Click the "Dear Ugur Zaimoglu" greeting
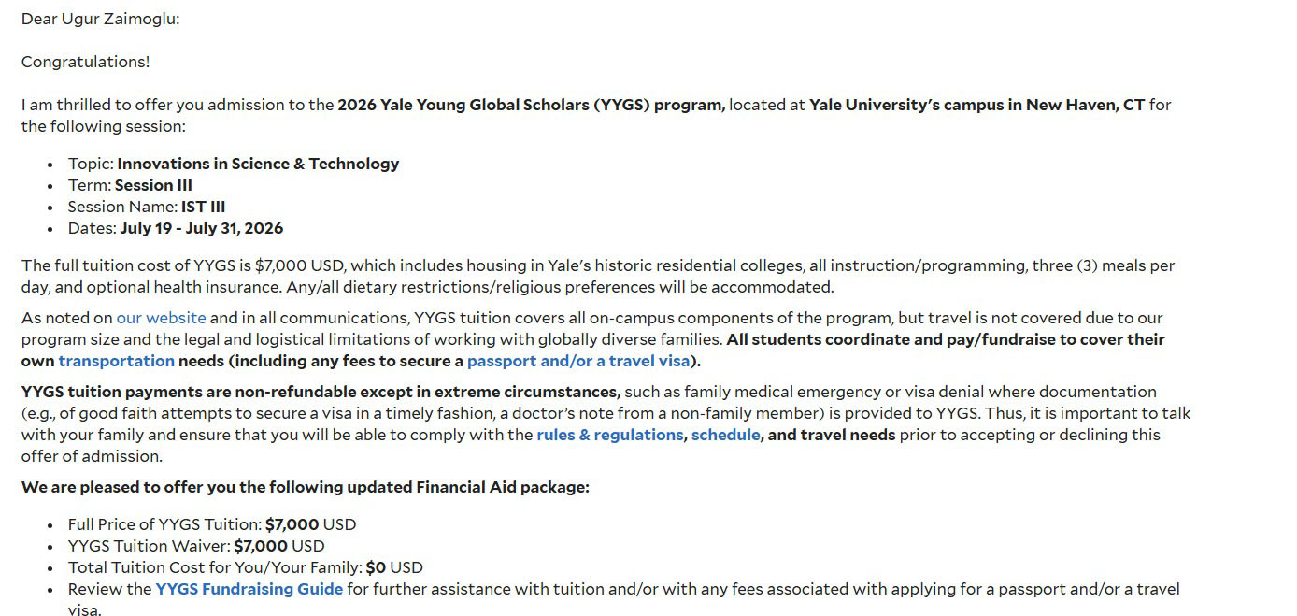This screenshot has width=1297, height=616. [x=100, y=19]
